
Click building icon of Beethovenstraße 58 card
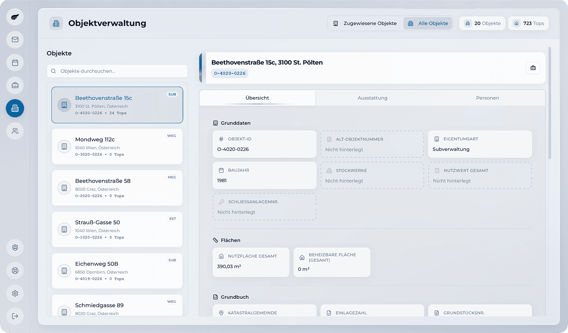pyautogui.click(x=64, y=188)
